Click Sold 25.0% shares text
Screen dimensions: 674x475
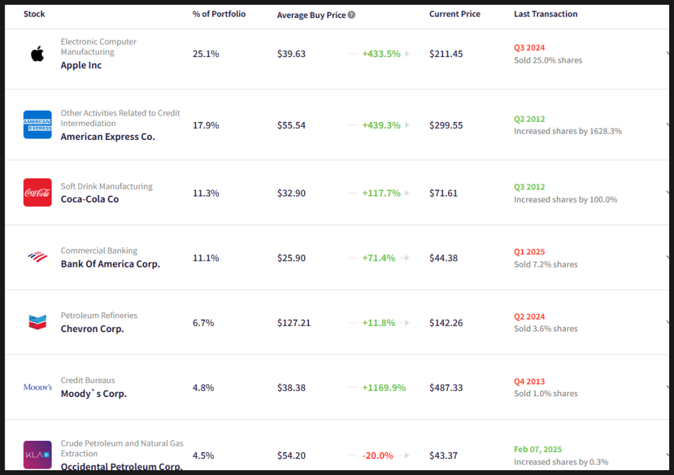[548, 60]
